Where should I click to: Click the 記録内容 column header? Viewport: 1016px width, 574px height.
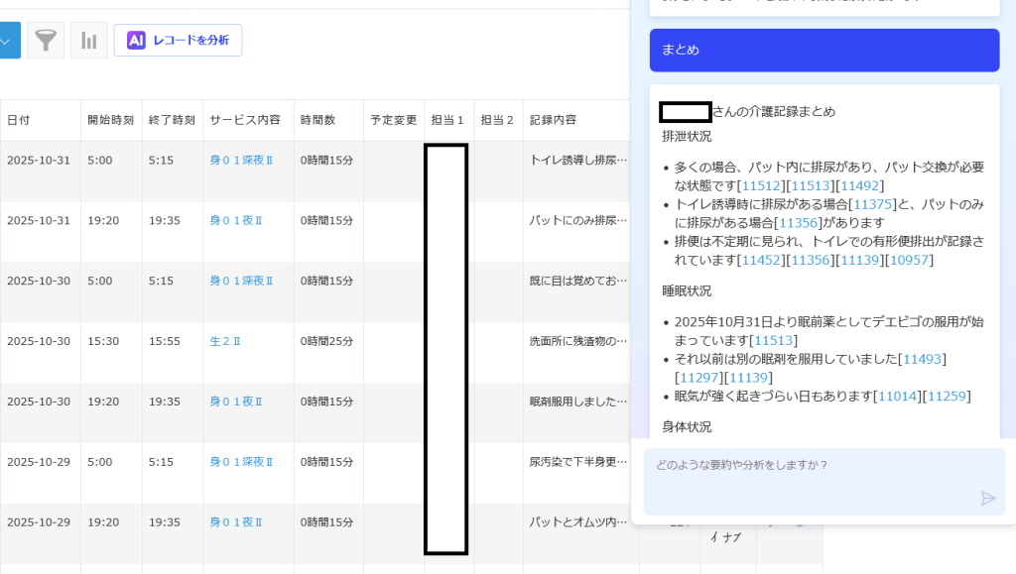553,120
